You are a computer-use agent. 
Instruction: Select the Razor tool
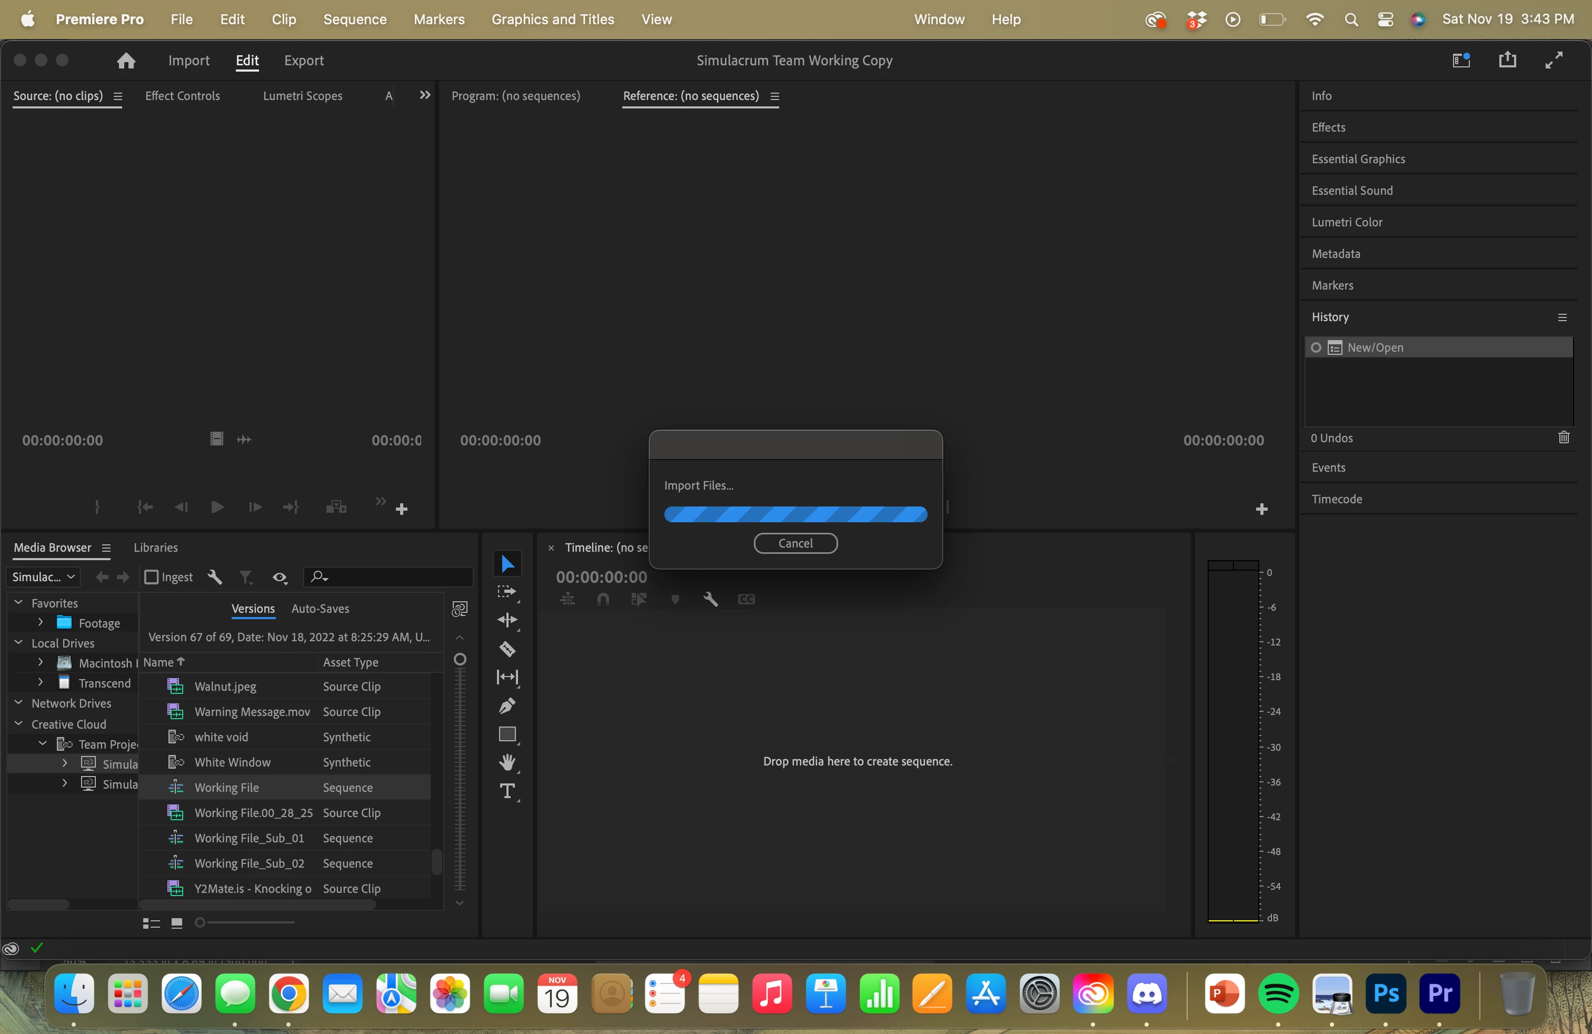point(507,649)
